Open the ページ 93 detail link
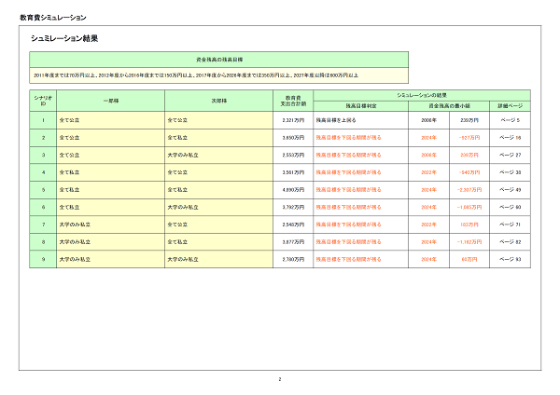Screen dimensions: 560x395 click(x=510, y=260)
